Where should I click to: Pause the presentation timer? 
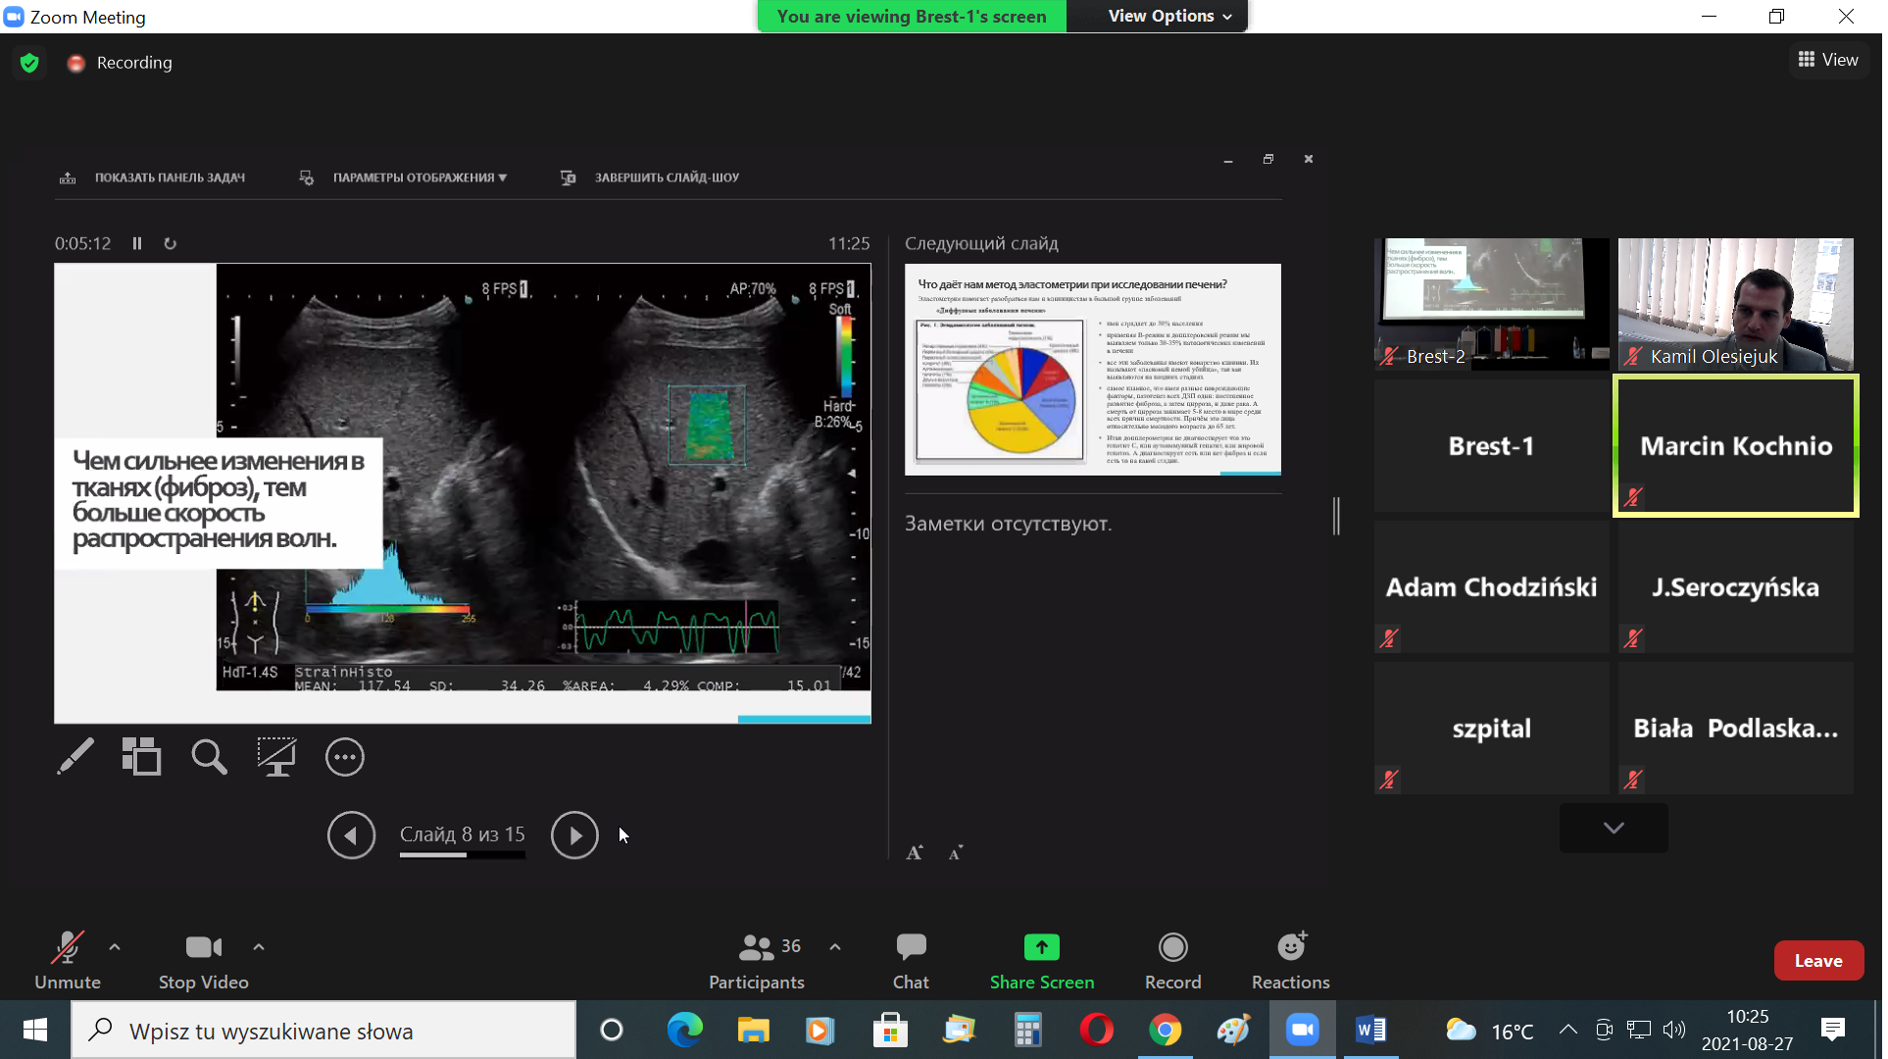[x=137, y=243]
